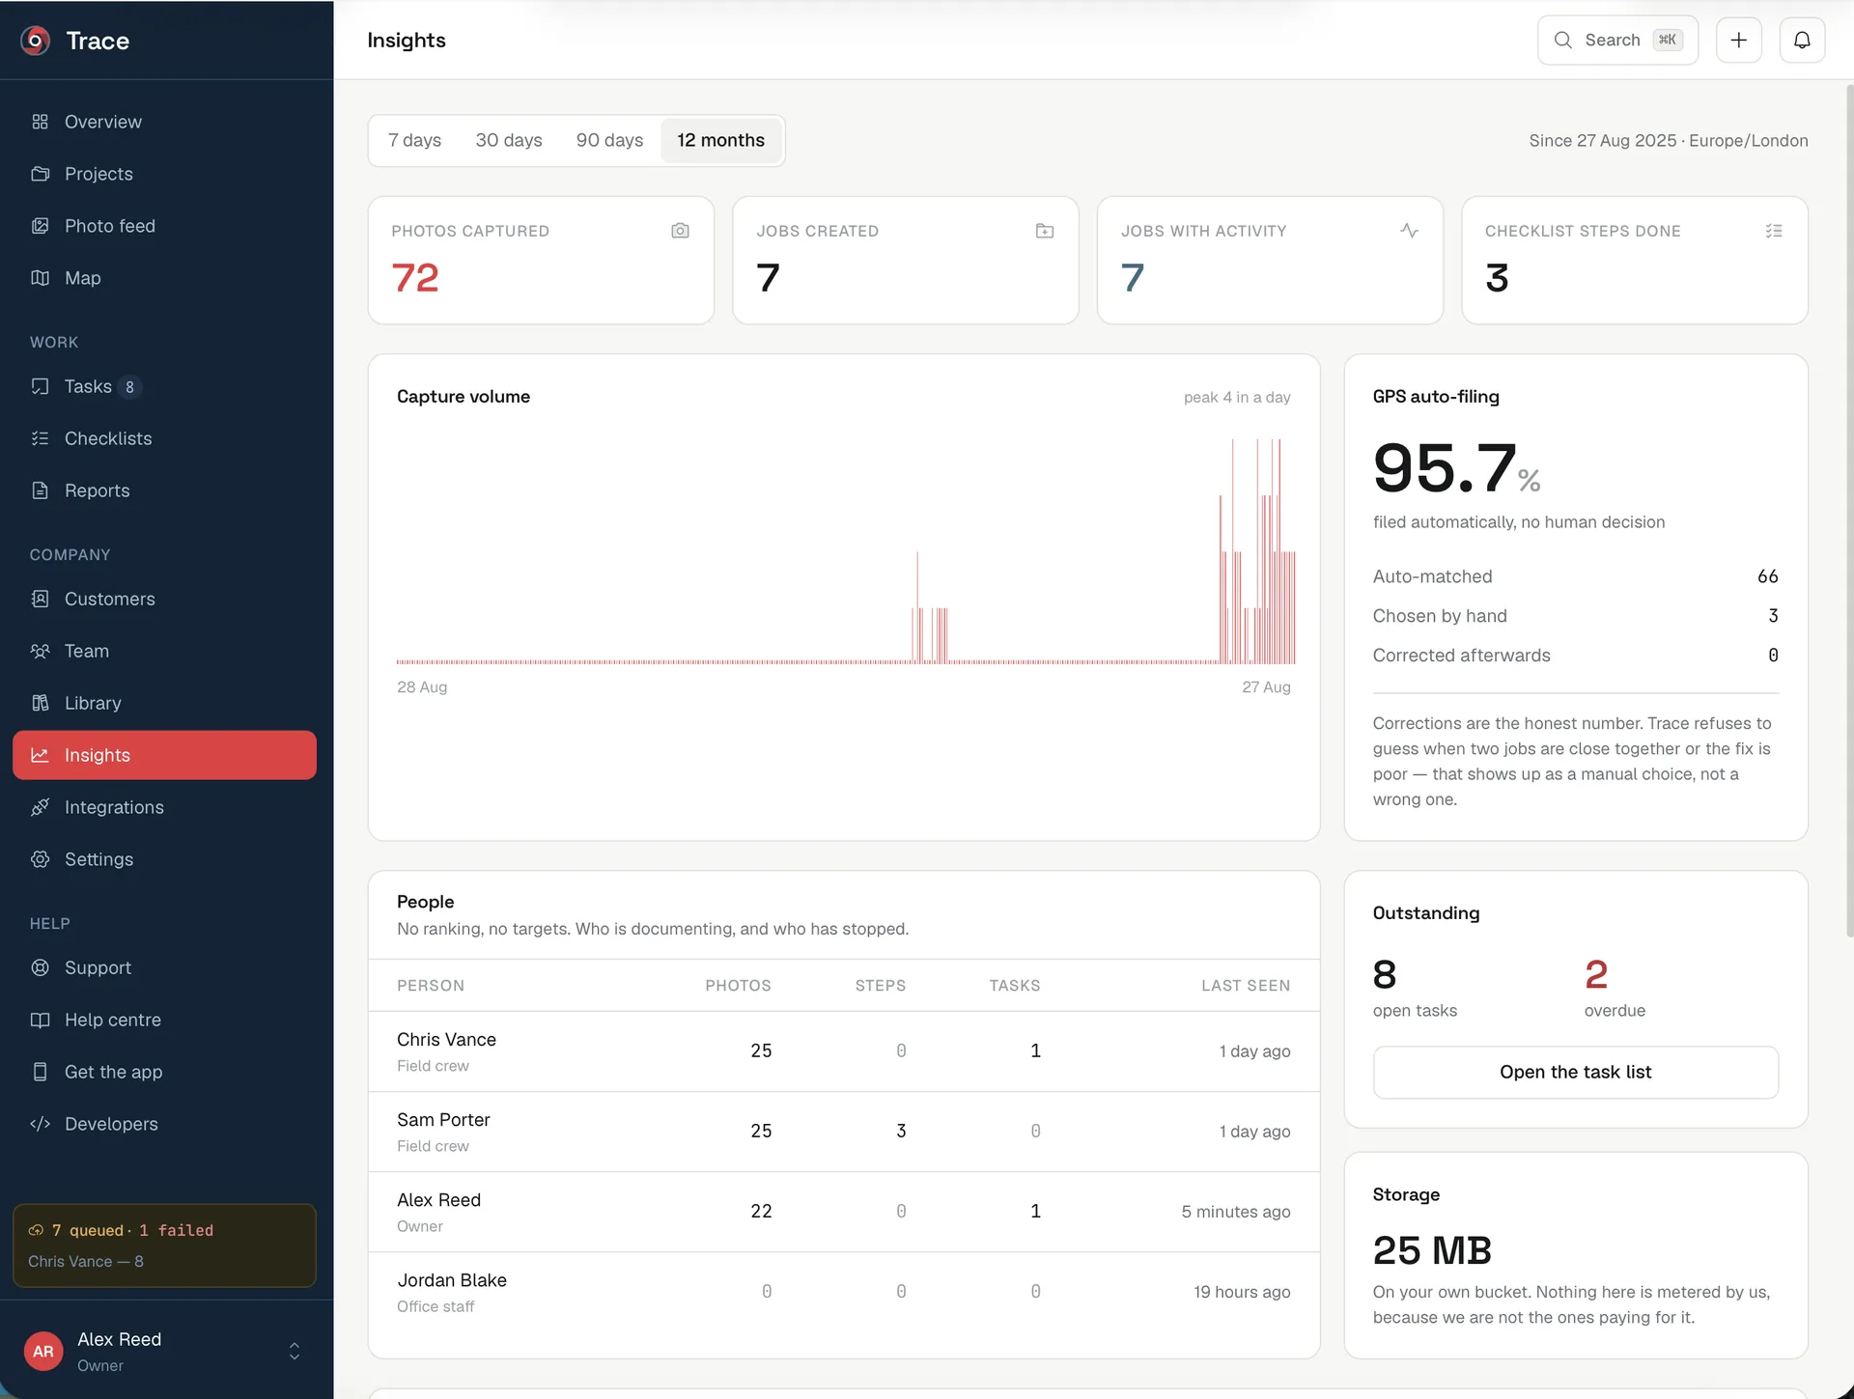Click the Chris Vance row name

[446, 1040]
